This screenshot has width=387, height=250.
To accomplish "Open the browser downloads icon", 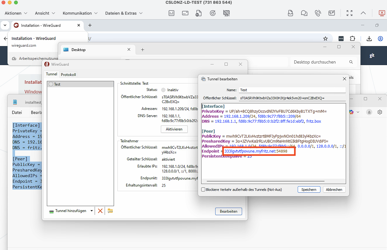I will pyautogui.click(x=369, y=39).
